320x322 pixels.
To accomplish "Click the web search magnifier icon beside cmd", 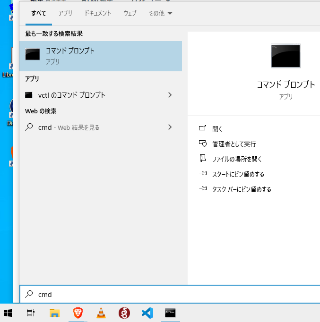I will (29, 127).
